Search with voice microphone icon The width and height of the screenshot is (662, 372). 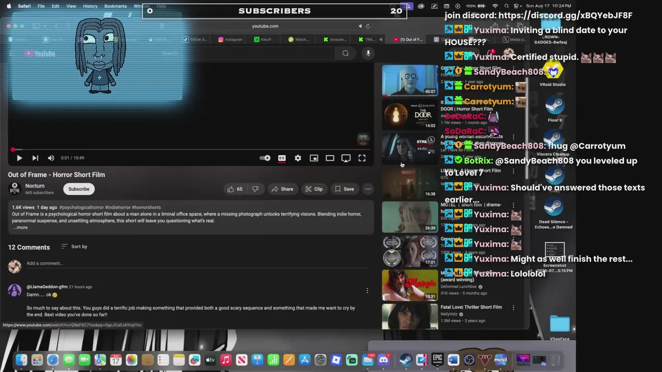point(368,53)
